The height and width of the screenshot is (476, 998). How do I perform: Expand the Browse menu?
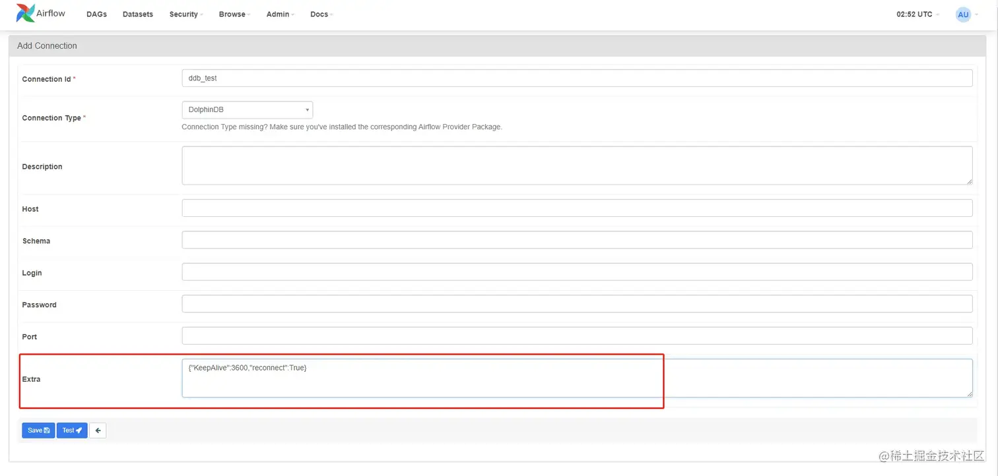234,15
